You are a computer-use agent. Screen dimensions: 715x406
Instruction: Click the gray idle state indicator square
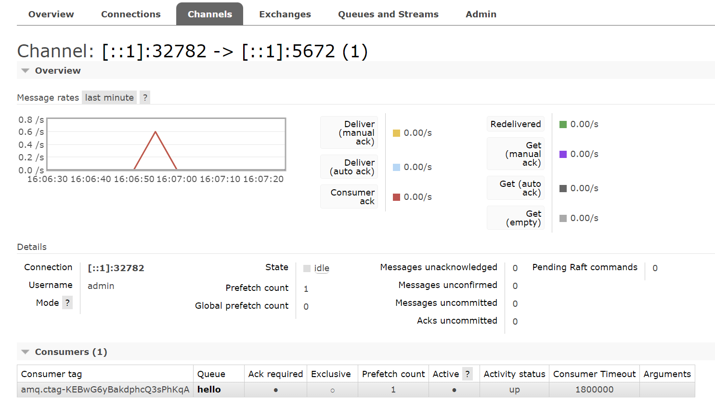[307, 268]
